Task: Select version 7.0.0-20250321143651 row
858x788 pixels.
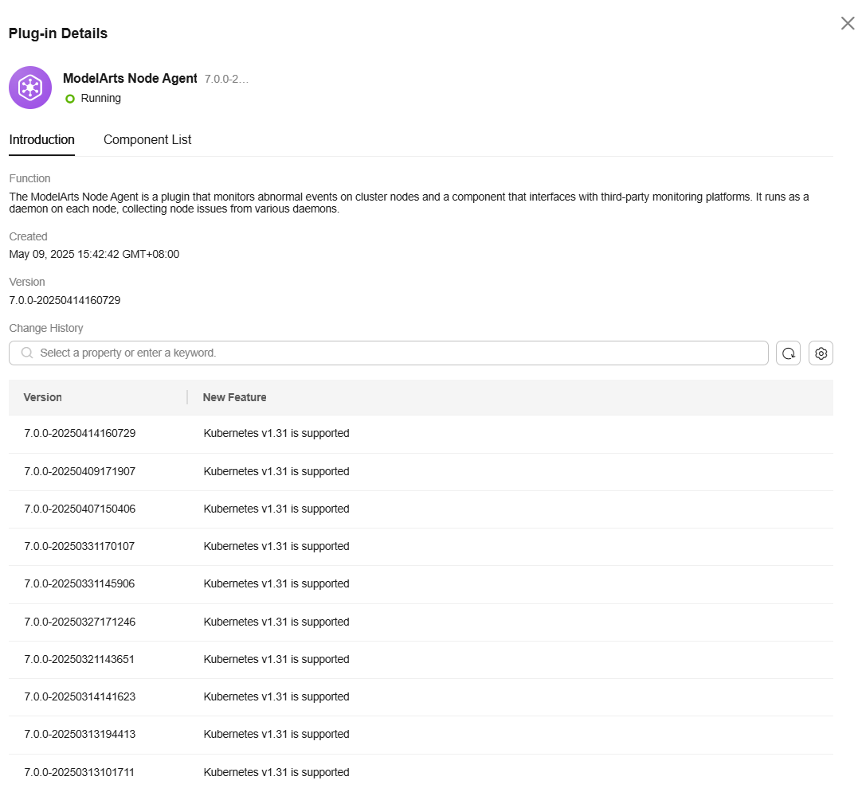Action: click(x=421, y=660)
